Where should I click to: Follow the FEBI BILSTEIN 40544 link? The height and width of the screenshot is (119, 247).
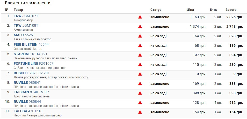pos(31,44)
